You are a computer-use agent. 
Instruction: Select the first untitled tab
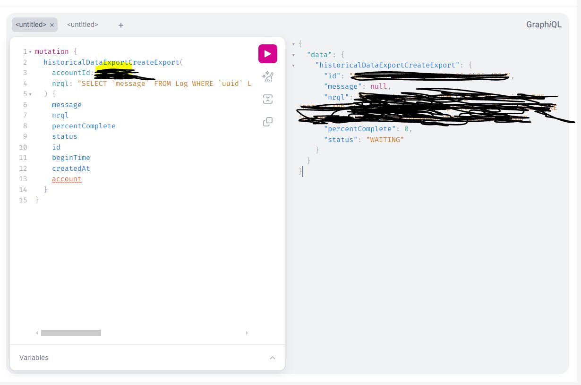[31, 25]
